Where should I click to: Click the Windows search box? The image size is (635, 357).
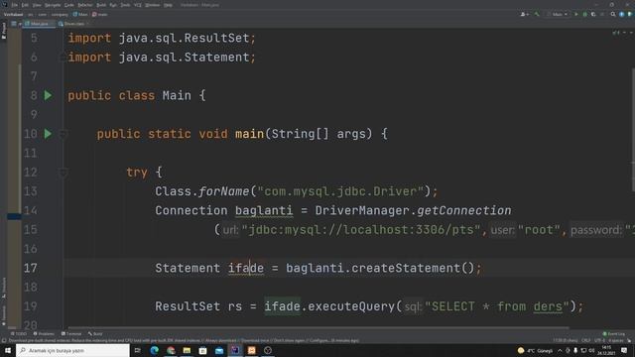pos(72,350)
